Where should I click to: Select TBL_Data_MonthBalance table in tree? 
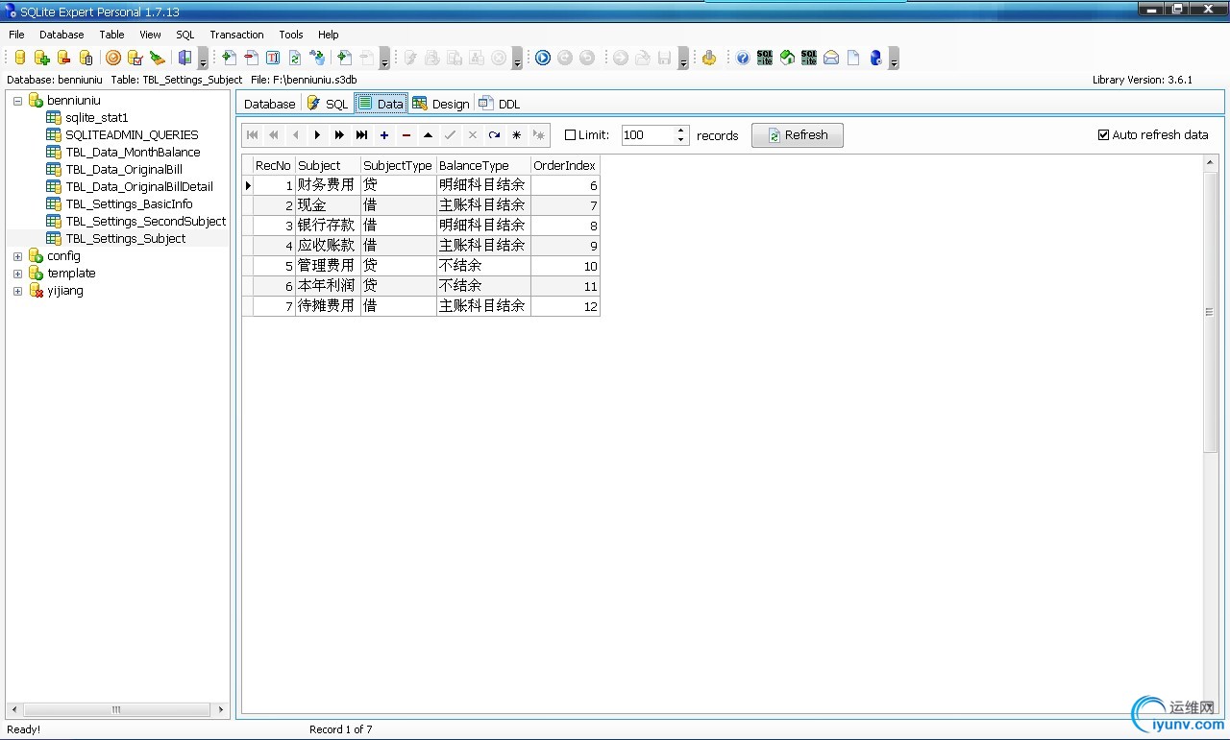pyautogui.click(x=133, y=152)
